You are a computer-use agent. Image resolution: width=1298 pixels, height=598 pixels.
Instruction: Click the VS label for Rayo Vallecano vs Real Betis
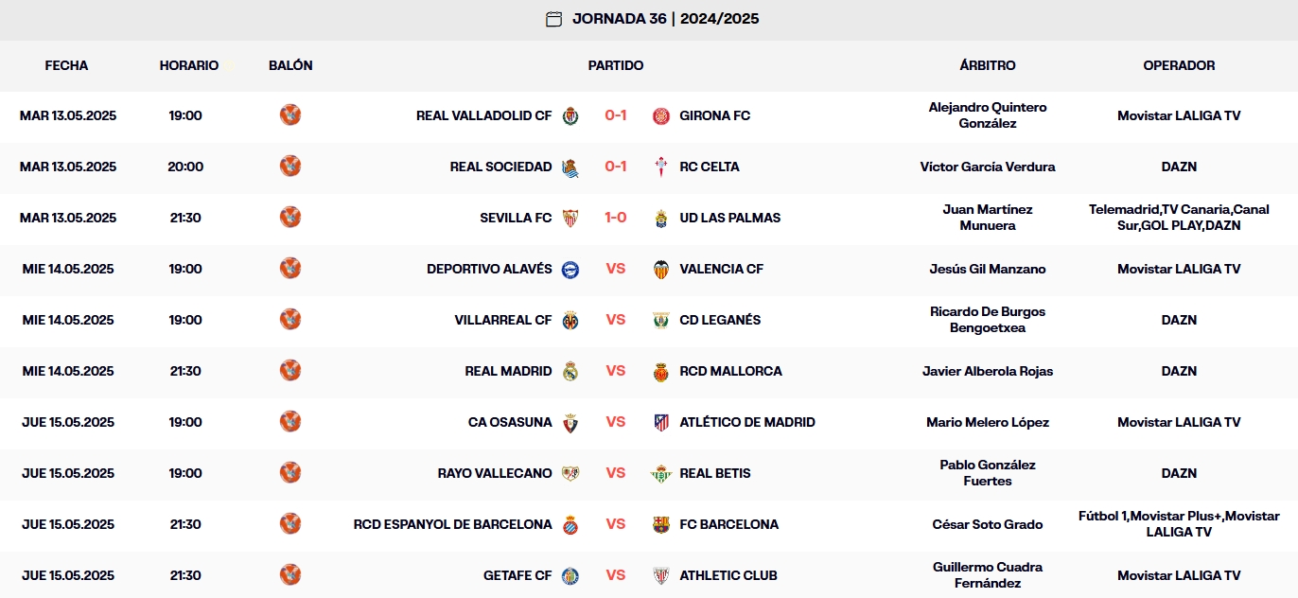point(615,473)
